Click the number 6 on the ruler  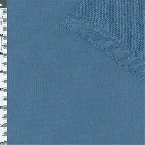coord(1,107)
